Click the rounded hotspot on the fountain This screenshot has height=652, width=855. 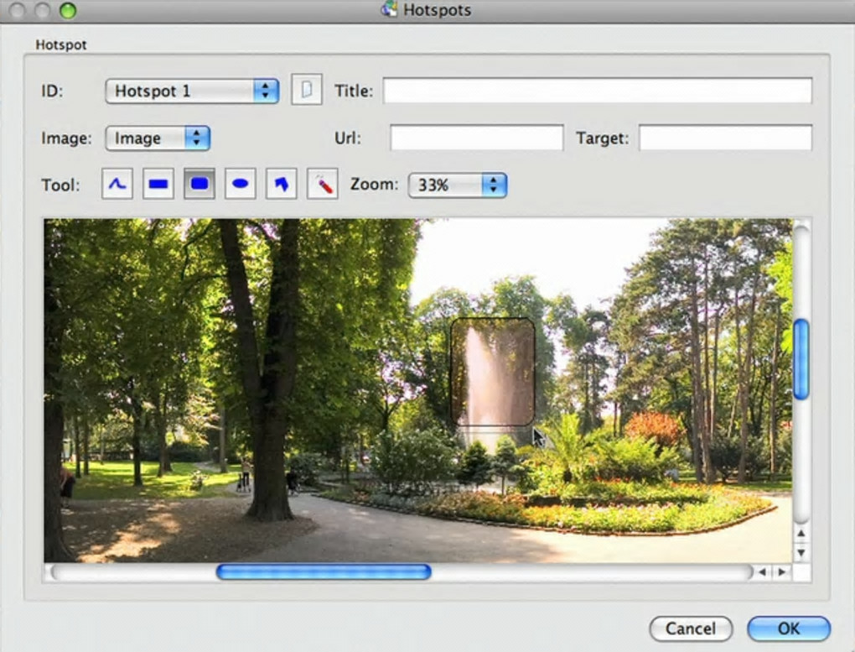point(492,372)
